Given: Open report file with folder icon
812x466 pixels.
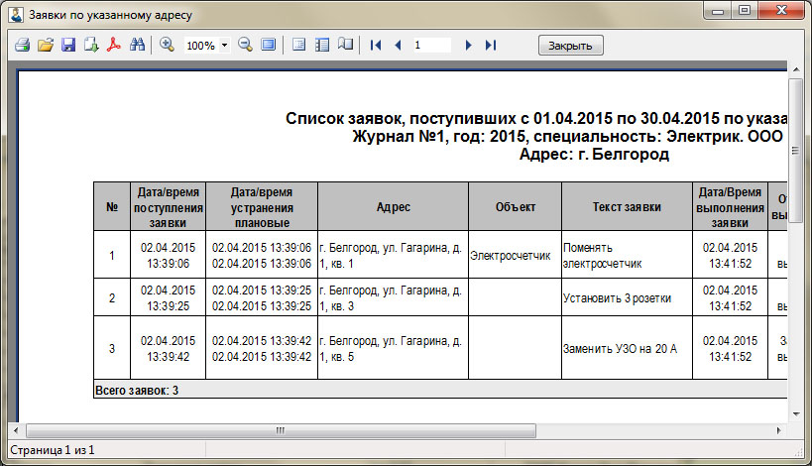Looking at the screenshot, I should [46, 45].
